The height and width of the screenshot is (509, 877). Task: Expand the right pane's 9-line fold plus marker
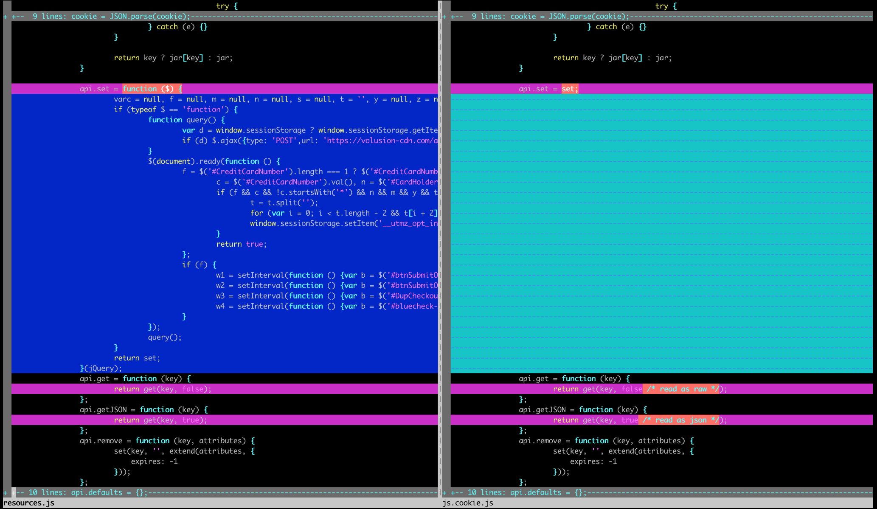click(x=444, y=17)
